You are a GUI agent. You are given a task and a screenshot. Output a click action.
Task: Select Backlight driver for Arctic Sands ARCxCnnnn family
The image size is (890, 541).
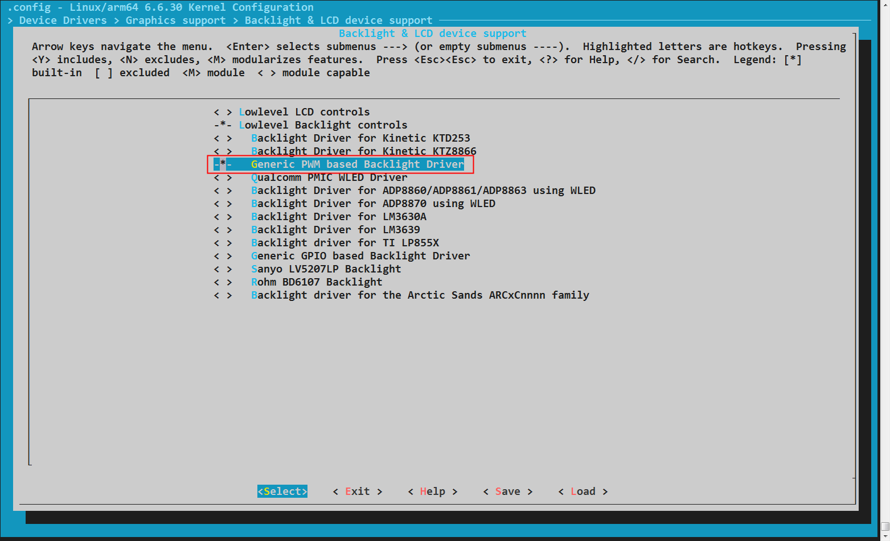420,295
